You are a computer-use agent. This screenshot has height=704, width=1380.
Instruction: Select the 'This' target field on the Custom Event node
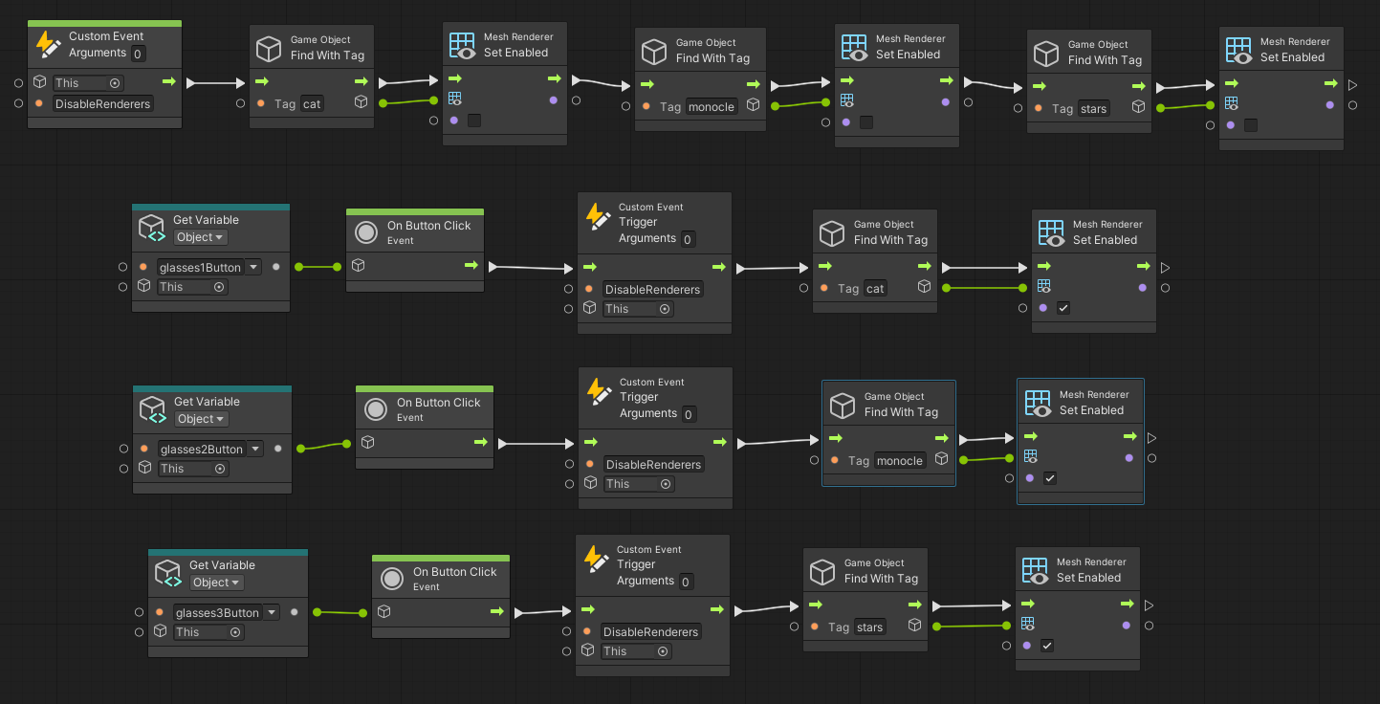coord(88,83)
